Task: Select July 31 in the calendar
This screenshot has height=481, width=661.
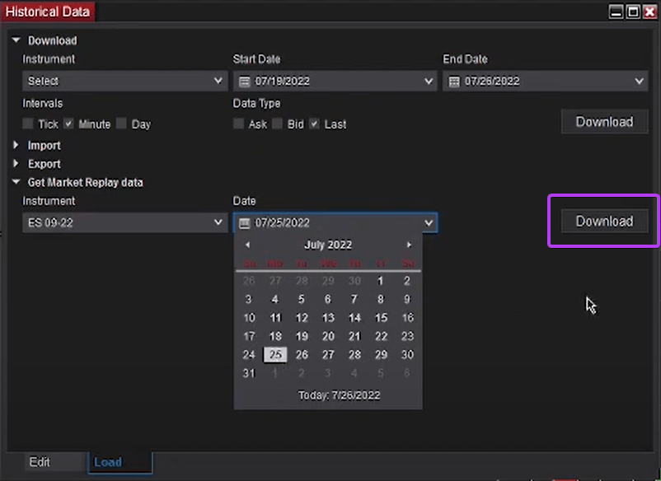Action: [x=249, y=374]
